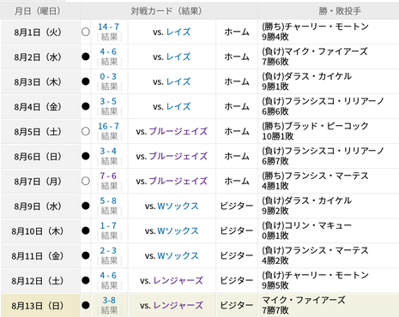
Task: Click the black loss circle for 8月6日
Action: [x=86, y=156]
